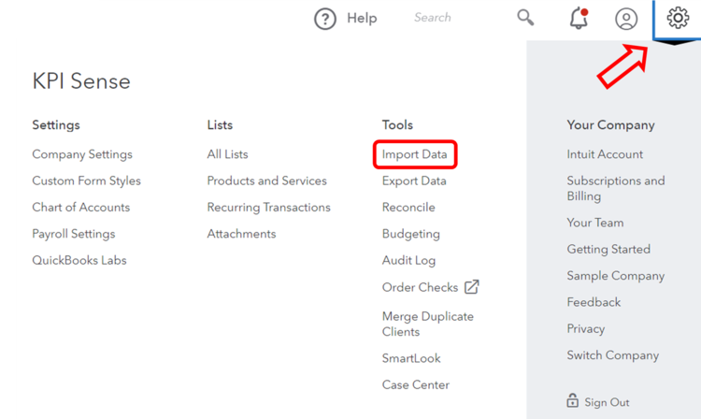Image resolution: width=701 pixels, height=419 pixels.
Task: Click the gear settings icon
Action: coord(678,18)
